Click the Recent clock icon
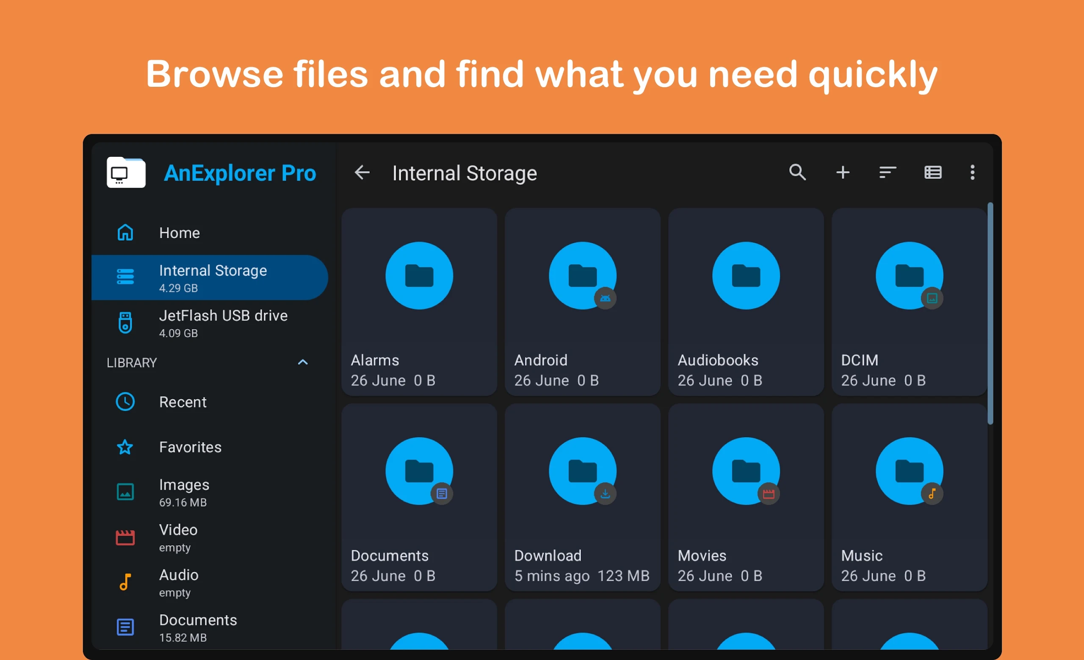This screenshot has width=1084, height=660. 125,402
